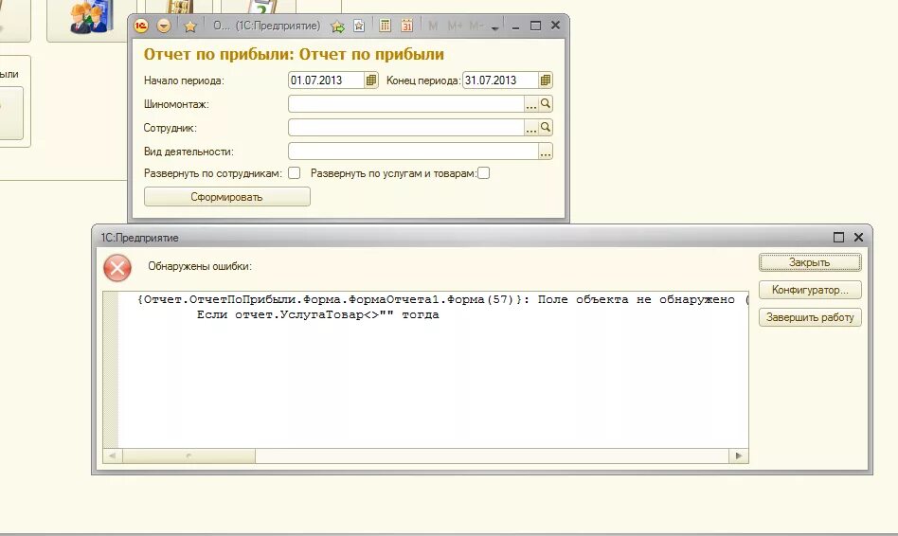Click the 'Отчет по прибыли' heading
Viewport: 898px width, 536px height.
(294, 54)
